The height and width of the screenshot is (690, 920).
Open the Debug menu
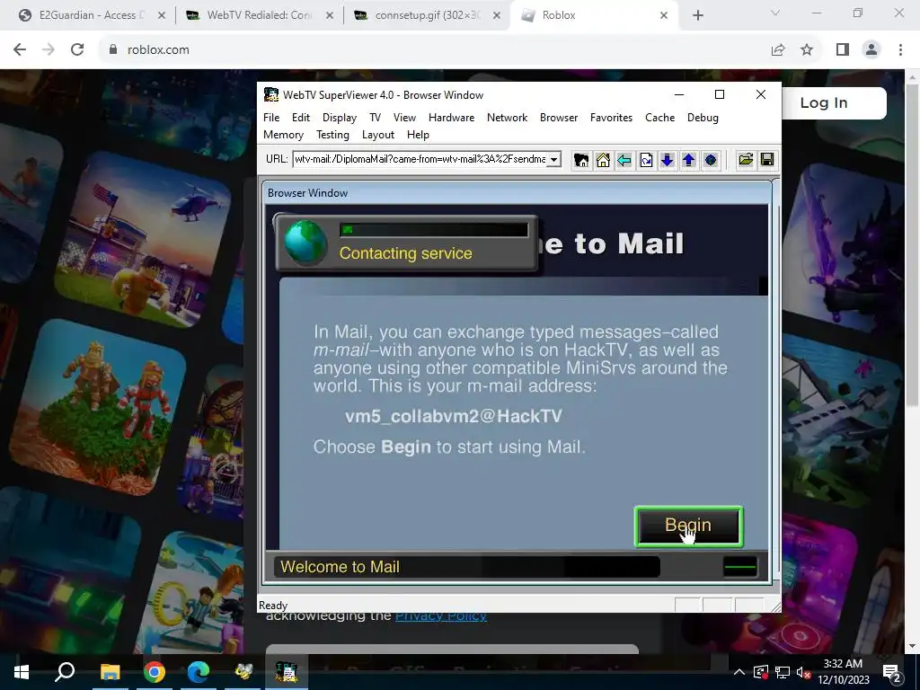[x=703, y=118]
